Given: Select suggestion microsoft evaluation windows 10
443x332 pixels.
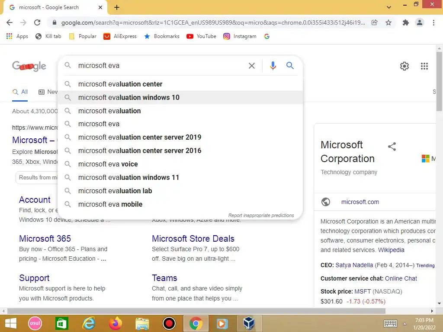Looking at the screenshot, I should pos(180,97).
